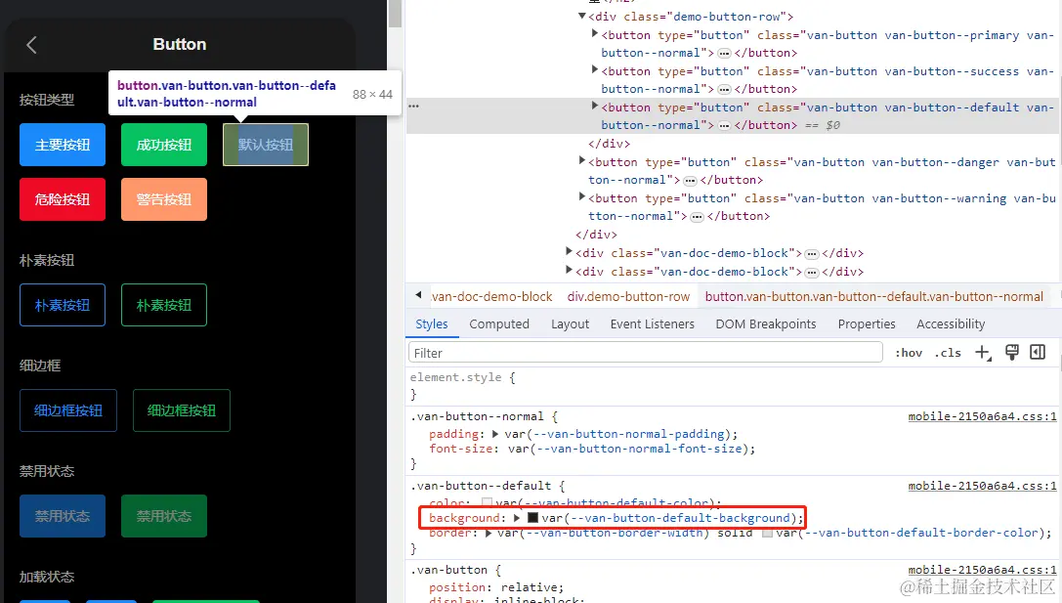Viewport: 1062px width, 603px height.
Task: Open the Properties tab
Action: click(x=867, y=323)
